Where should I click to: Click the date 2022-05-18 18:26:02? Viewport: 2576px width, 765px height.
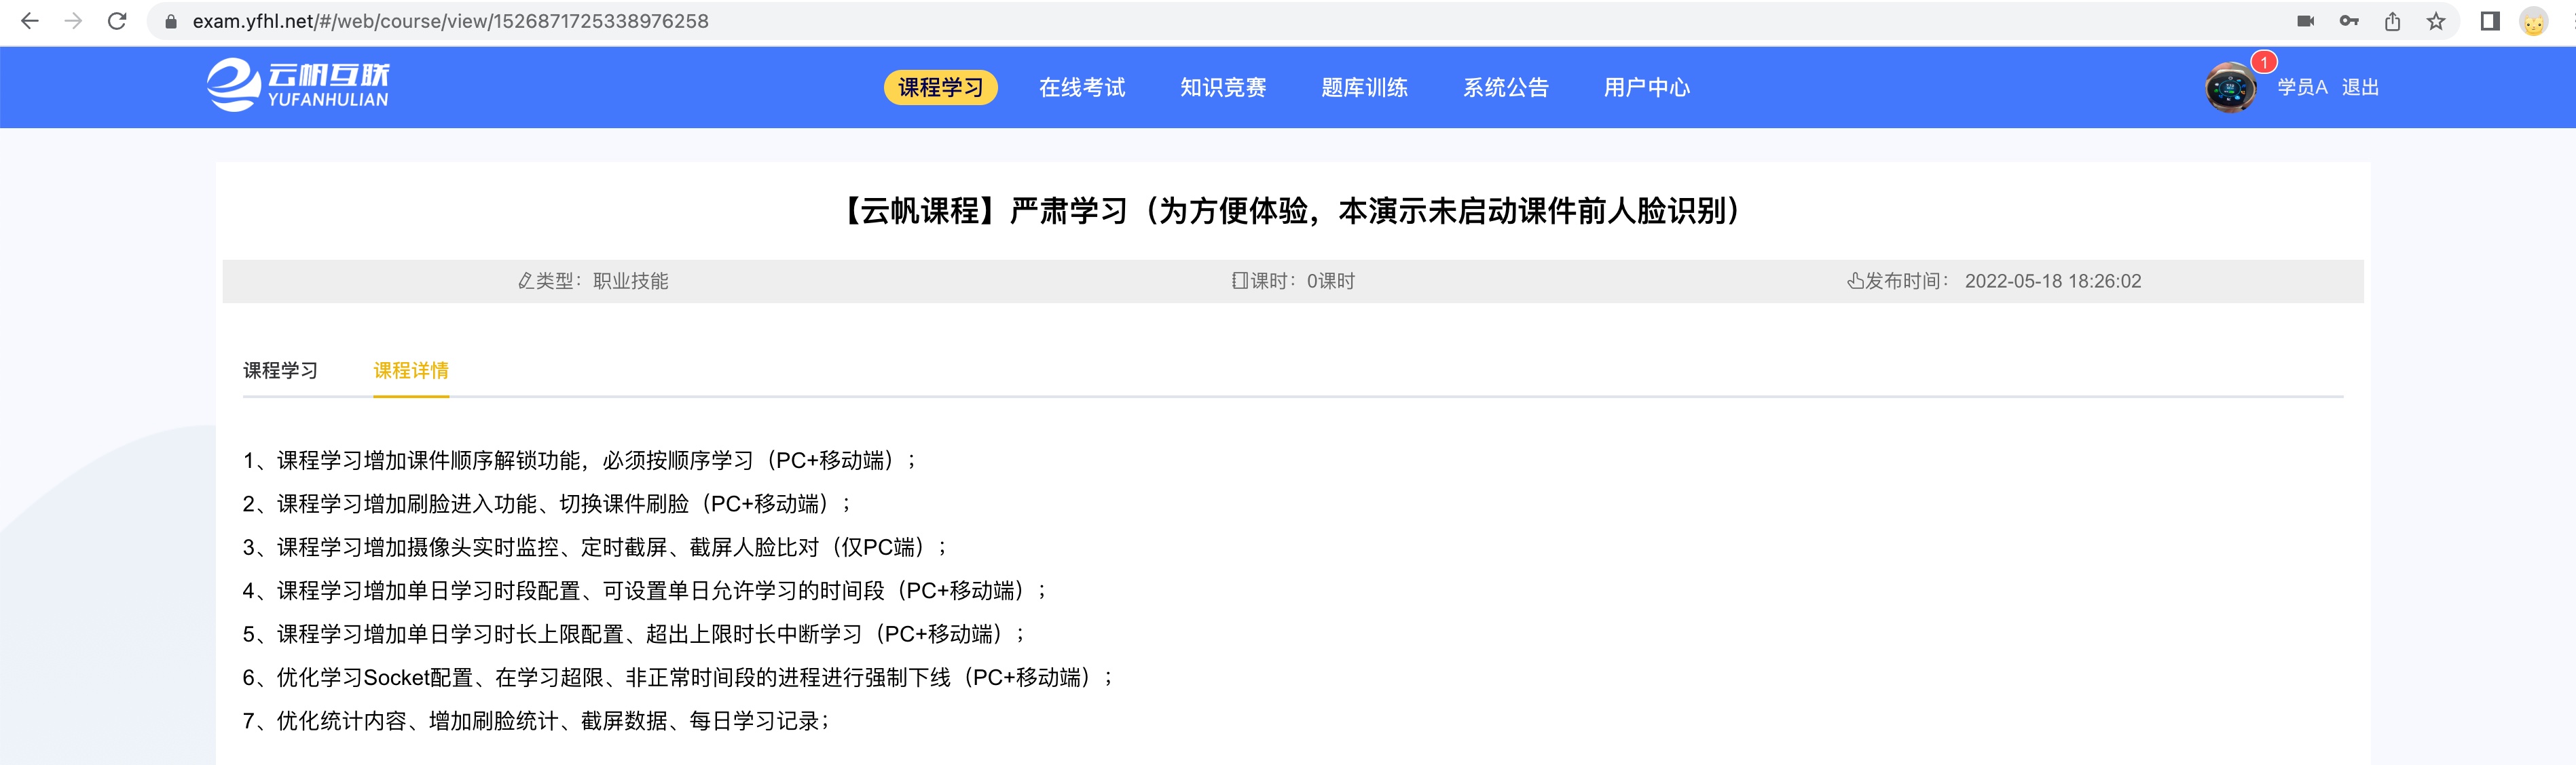click(2053, 281)
